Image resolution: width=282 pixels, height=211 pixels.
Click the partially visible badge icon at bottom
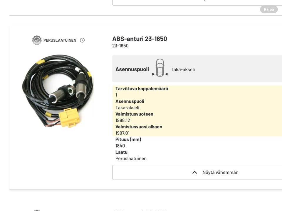point(37,210)
